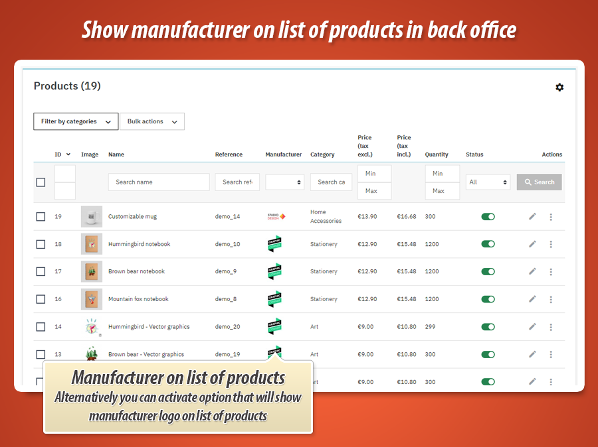Open more actions menu for Hummingbird notebook
The height and width of the screenshot is (447, 598).
click(x=551, y=244)
